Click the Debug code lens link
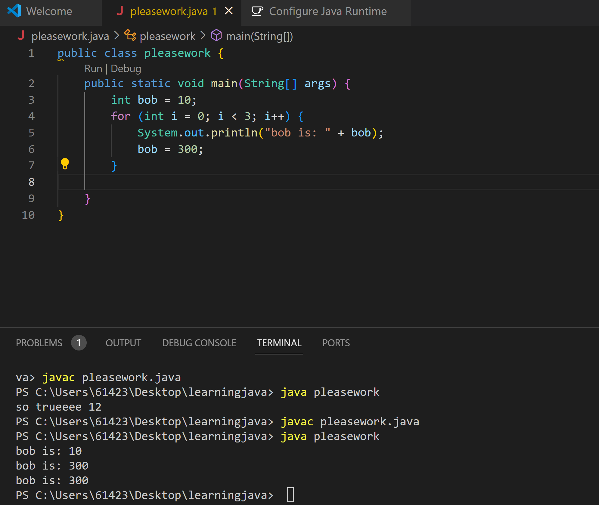 [x=126, y=69]
